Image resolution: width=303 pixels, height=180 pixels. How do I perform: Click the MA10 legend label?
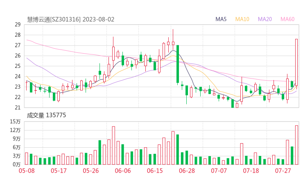pyautogui.click(x=242, y=19)
